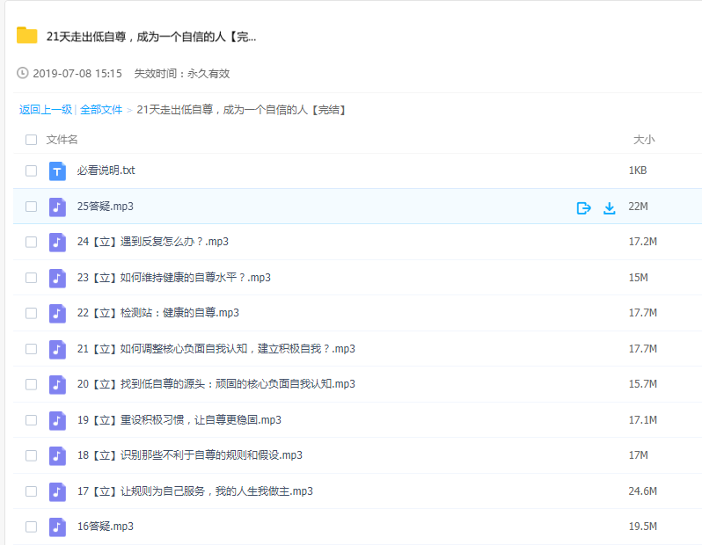Tick checkbox for 24【立】遇到反复怎么办

(x=32, y=242)
